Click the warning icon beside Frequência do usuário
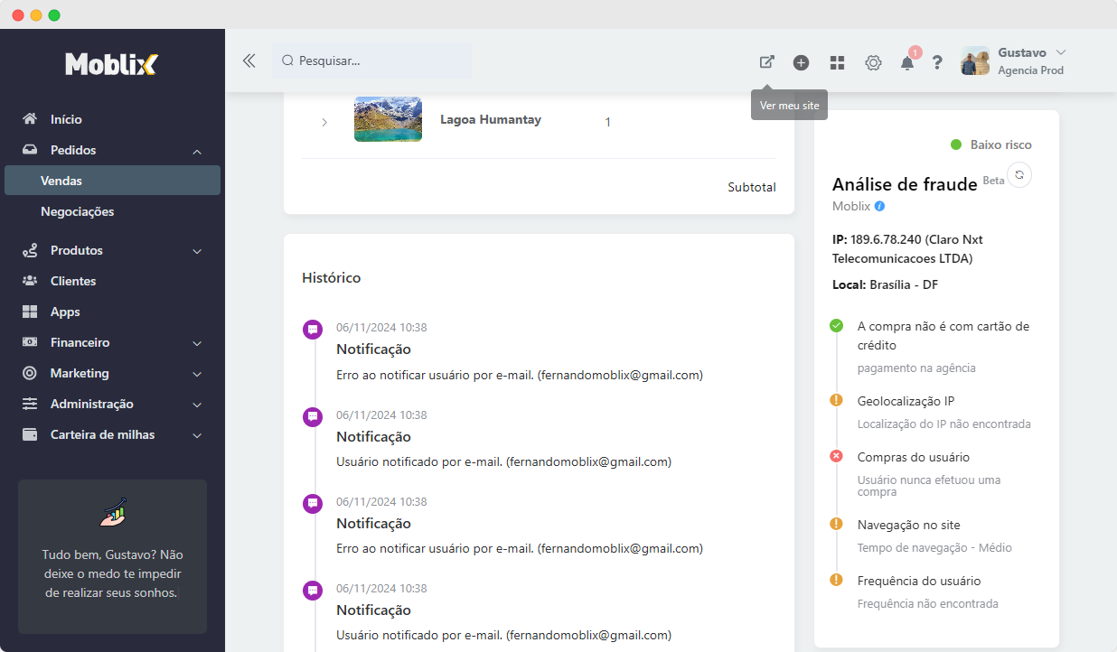The image size is (1117, 652). (x=836, y=580)
